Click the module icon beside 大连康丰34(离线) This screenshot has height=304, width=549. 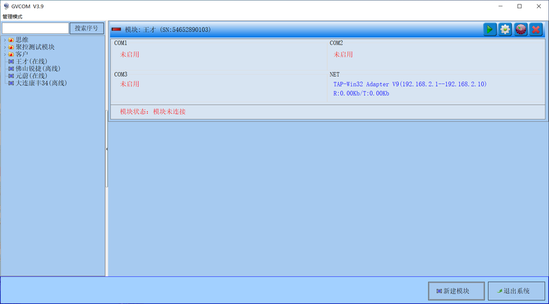point(11,84)
